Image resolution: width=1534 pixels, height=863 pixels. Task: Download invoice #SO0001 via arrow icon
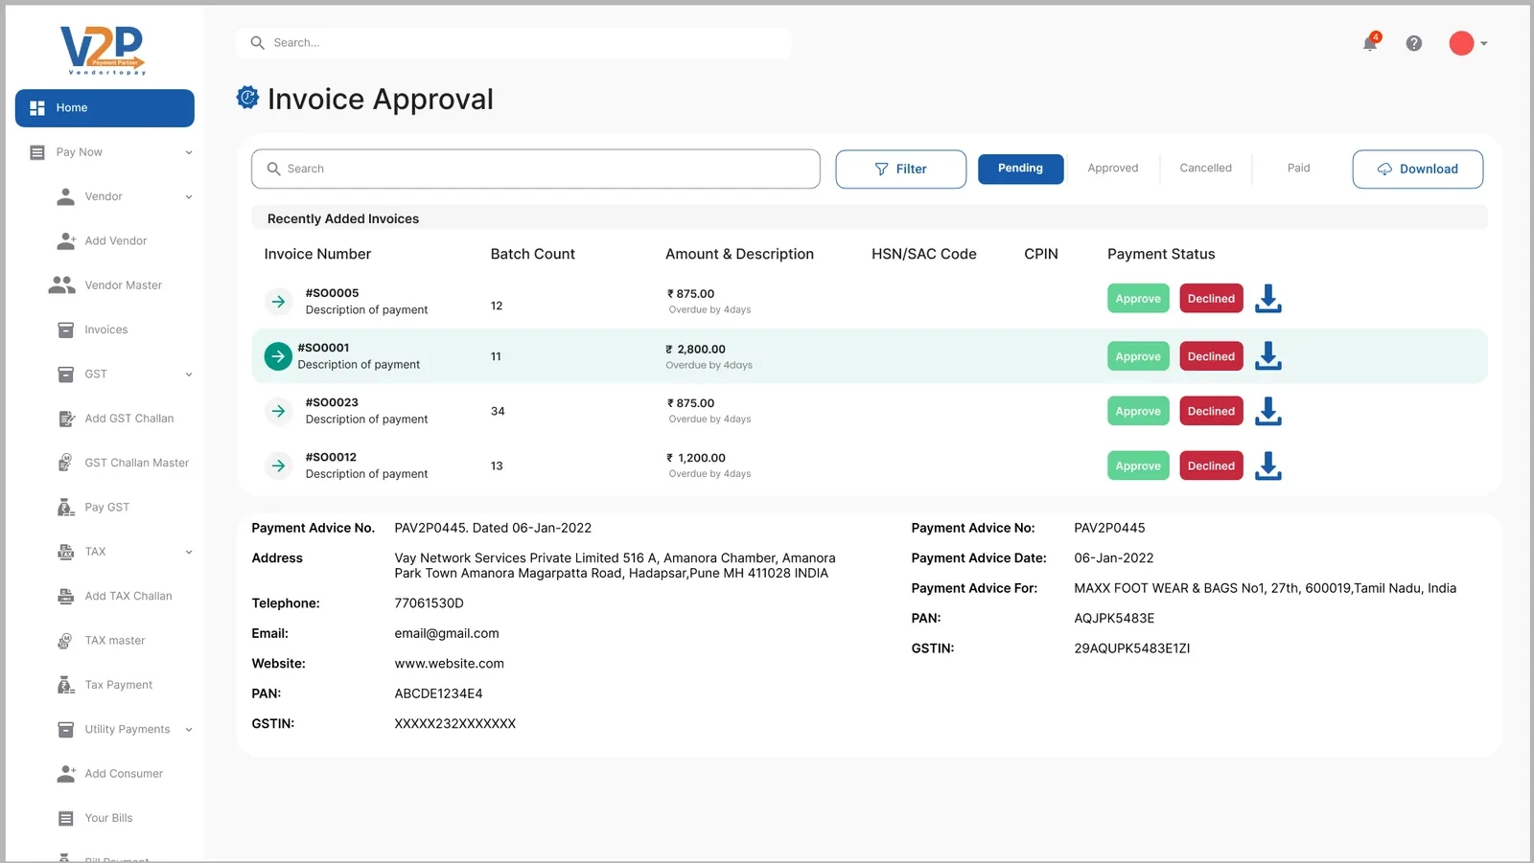point(1268,355)
